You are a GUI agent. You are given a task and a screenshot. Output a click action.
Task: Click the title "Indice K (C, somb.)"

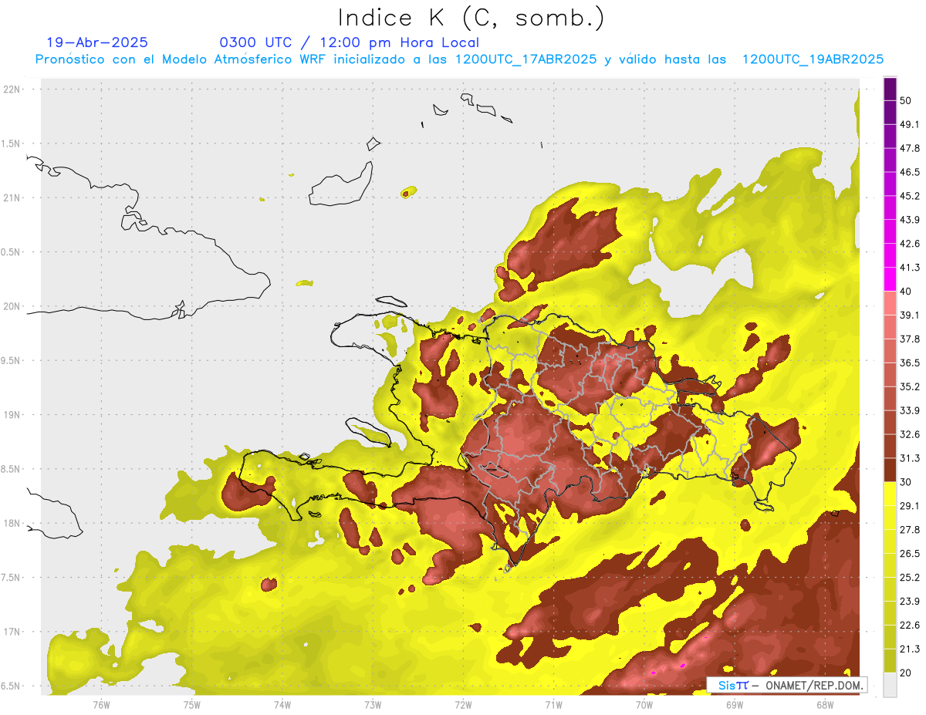[471, 17]
